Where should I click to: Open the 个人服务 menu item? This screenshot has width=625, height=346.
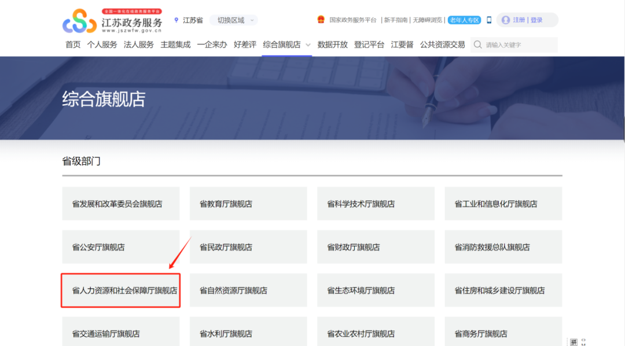(x=103, y=44)
